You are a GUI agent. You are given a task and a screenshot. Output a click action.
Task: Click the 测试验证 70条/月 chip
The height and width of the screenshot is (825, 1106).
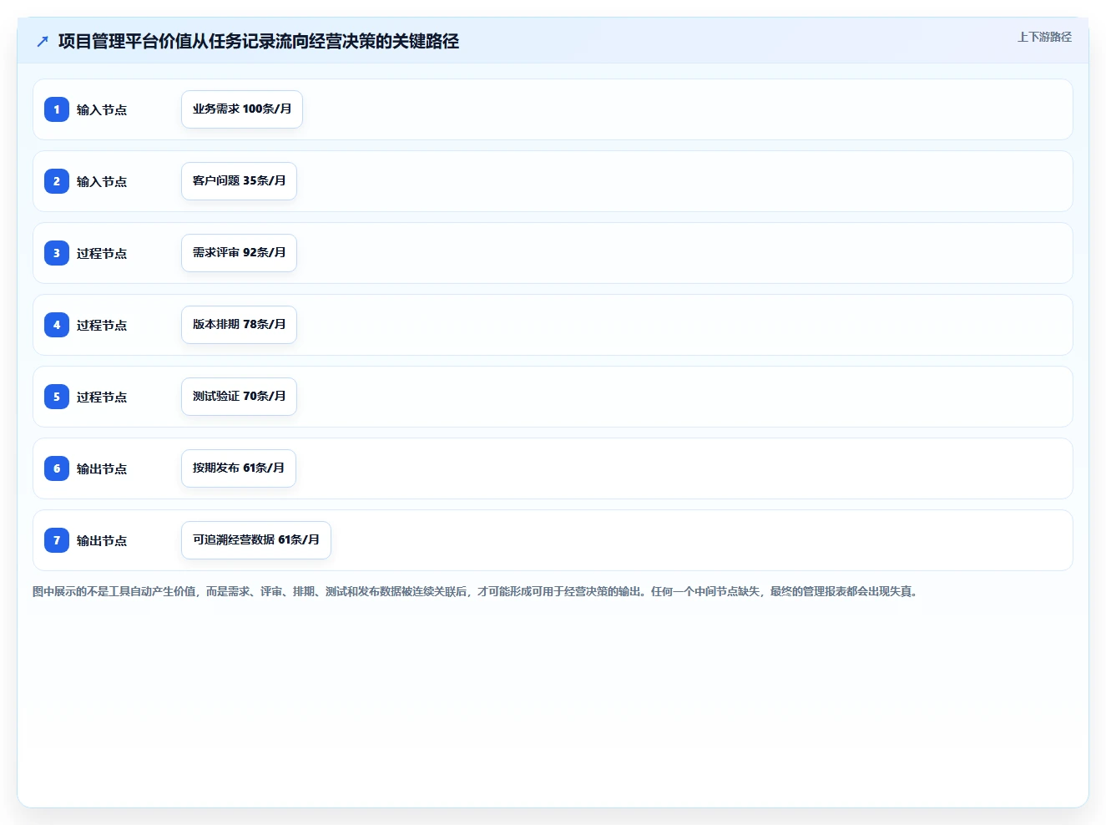click(x=239, y=397)
